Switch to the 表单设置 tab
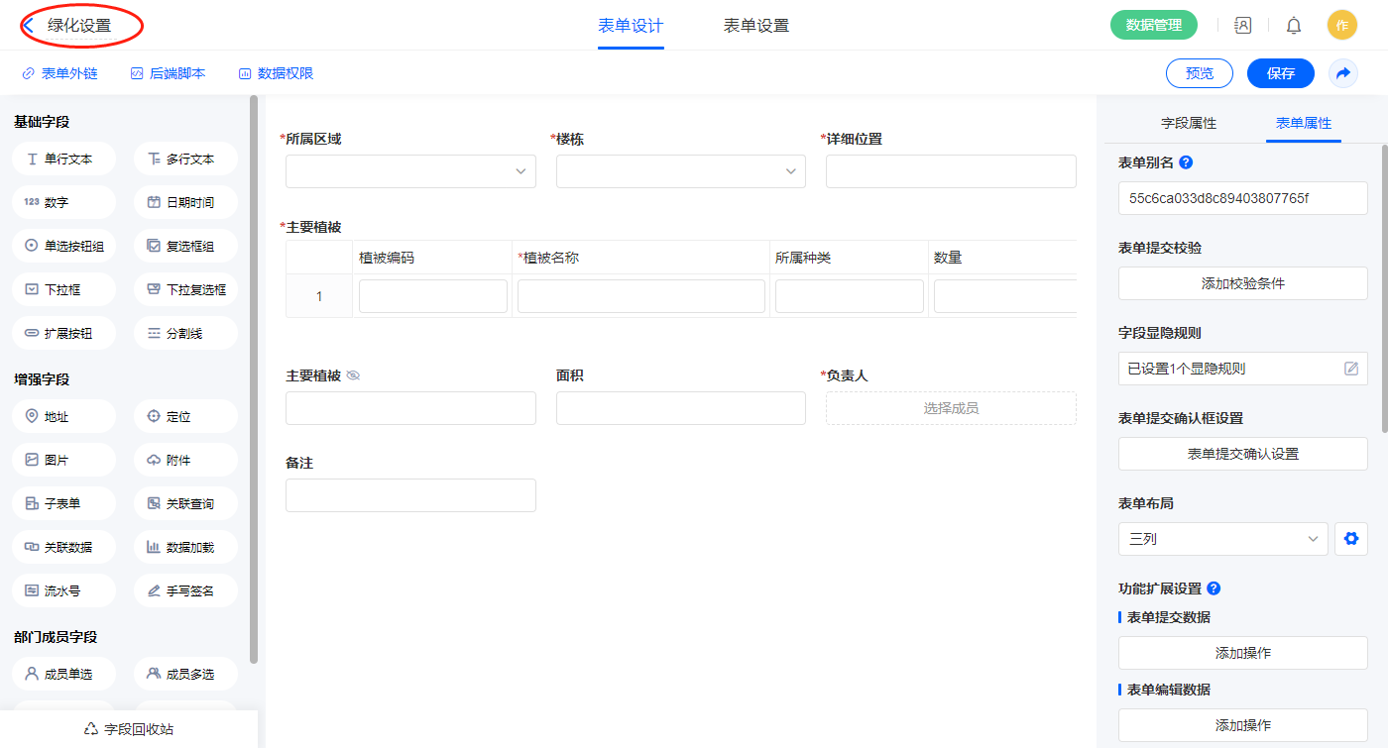 (756, 26)
